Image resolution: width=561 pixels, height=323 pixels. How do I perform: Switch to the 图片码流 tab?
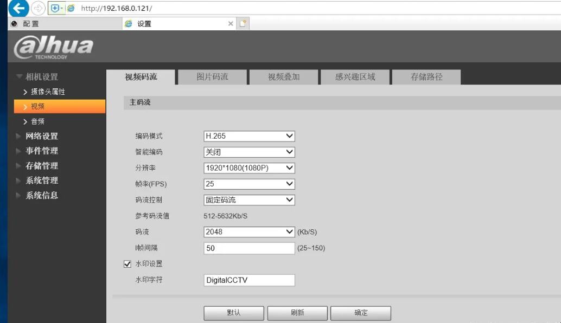pos(212,77)
